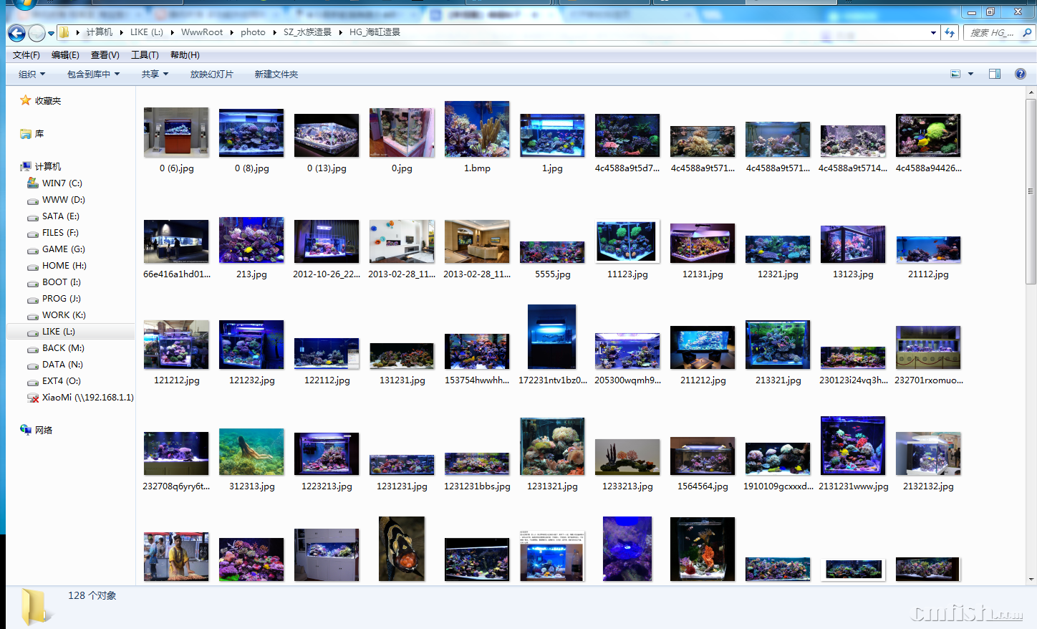1037x629 pixels.
Task: Expand the 包含到库中 dropdown
Action: click(93, 75)
